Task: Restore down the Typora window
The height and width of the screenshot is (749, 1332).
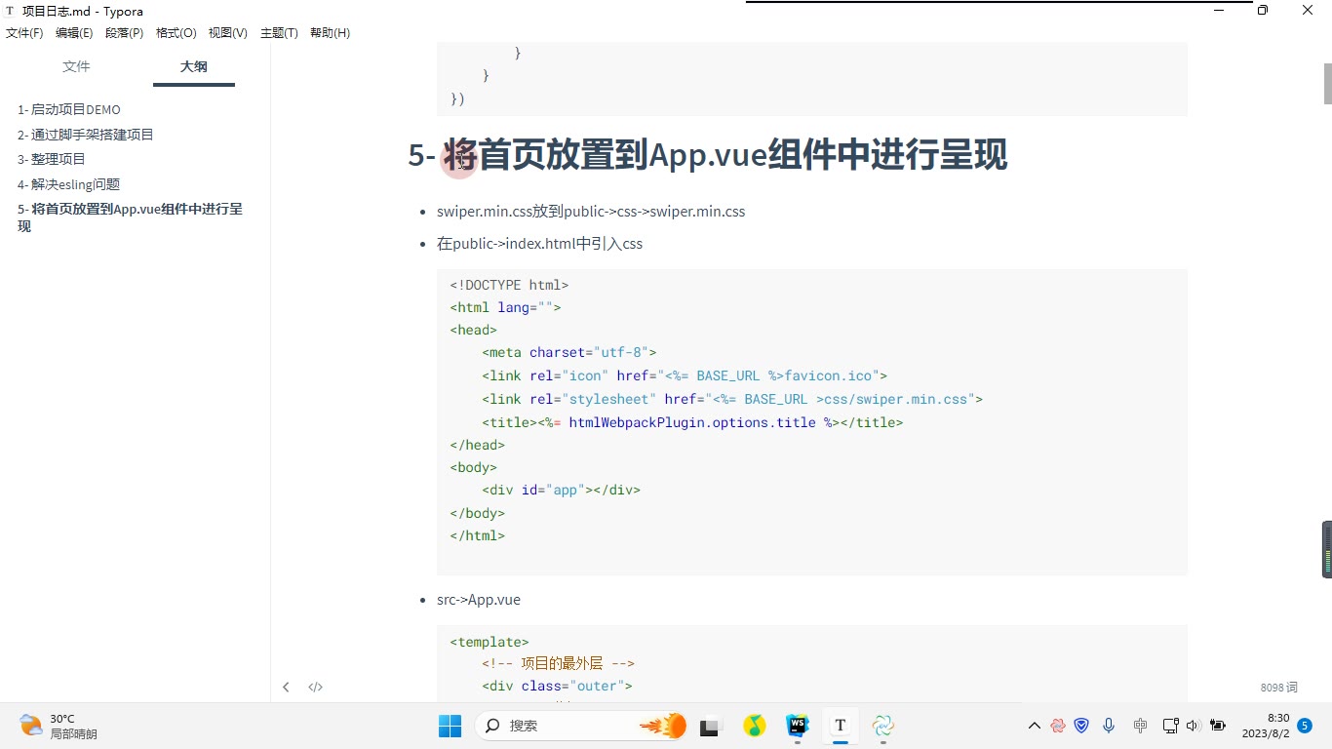Action: (1263, 11)
